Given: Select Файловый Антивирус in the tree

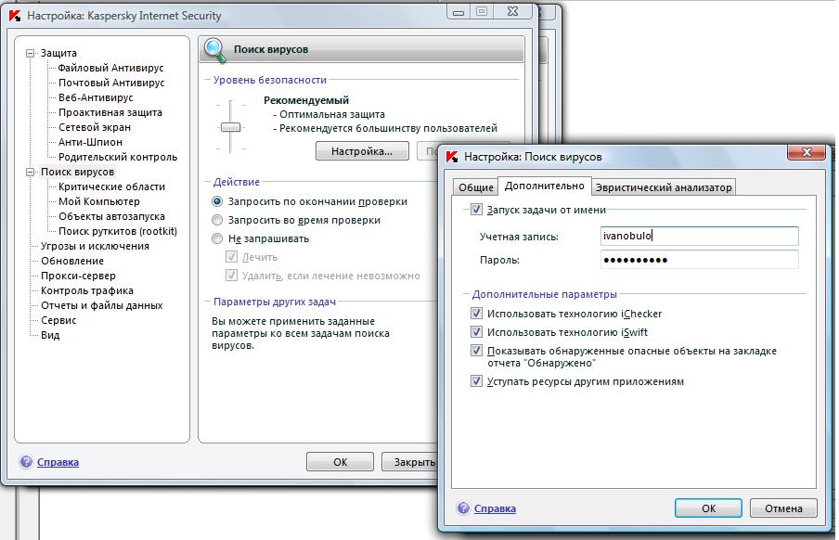Looking at the screenshot, I should 110,68.
